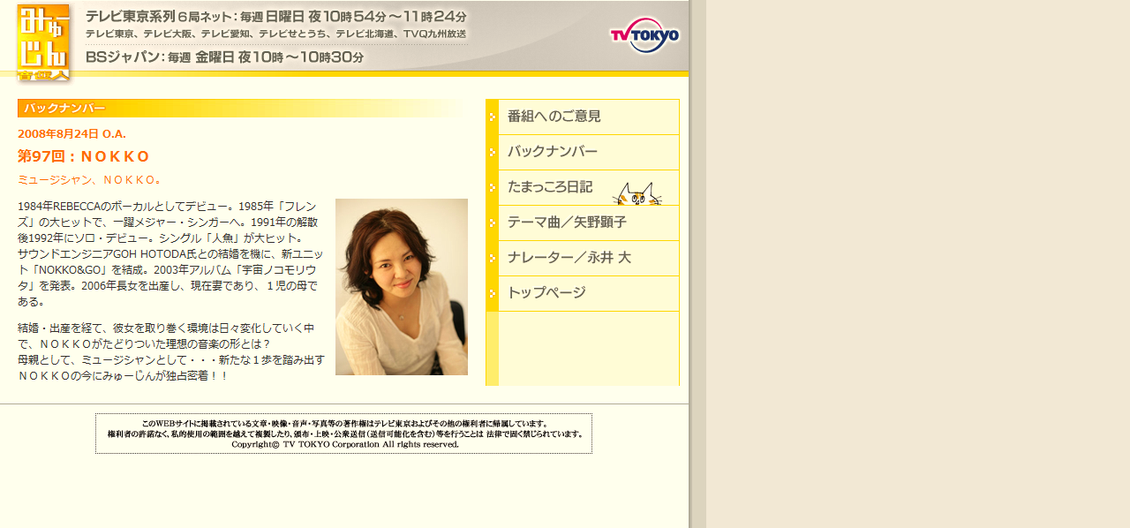The image size is (1130, 528).
Task: Open the たまっころ日記 diary link
Action: (549, 187)
